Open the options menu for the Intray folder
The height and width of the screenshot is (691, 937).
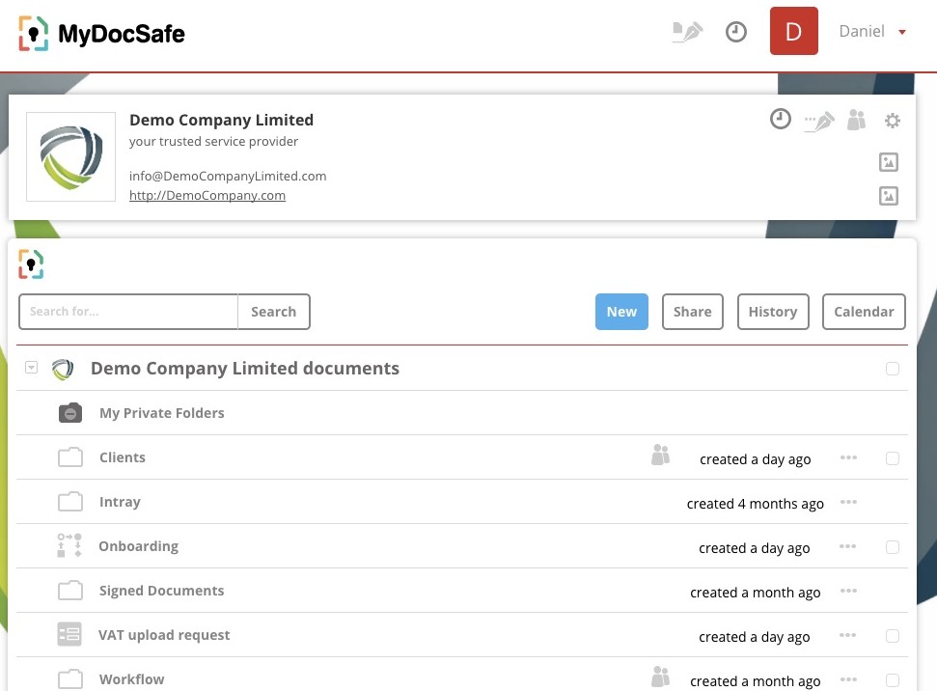pyautogui.click(x=848, y=502)
